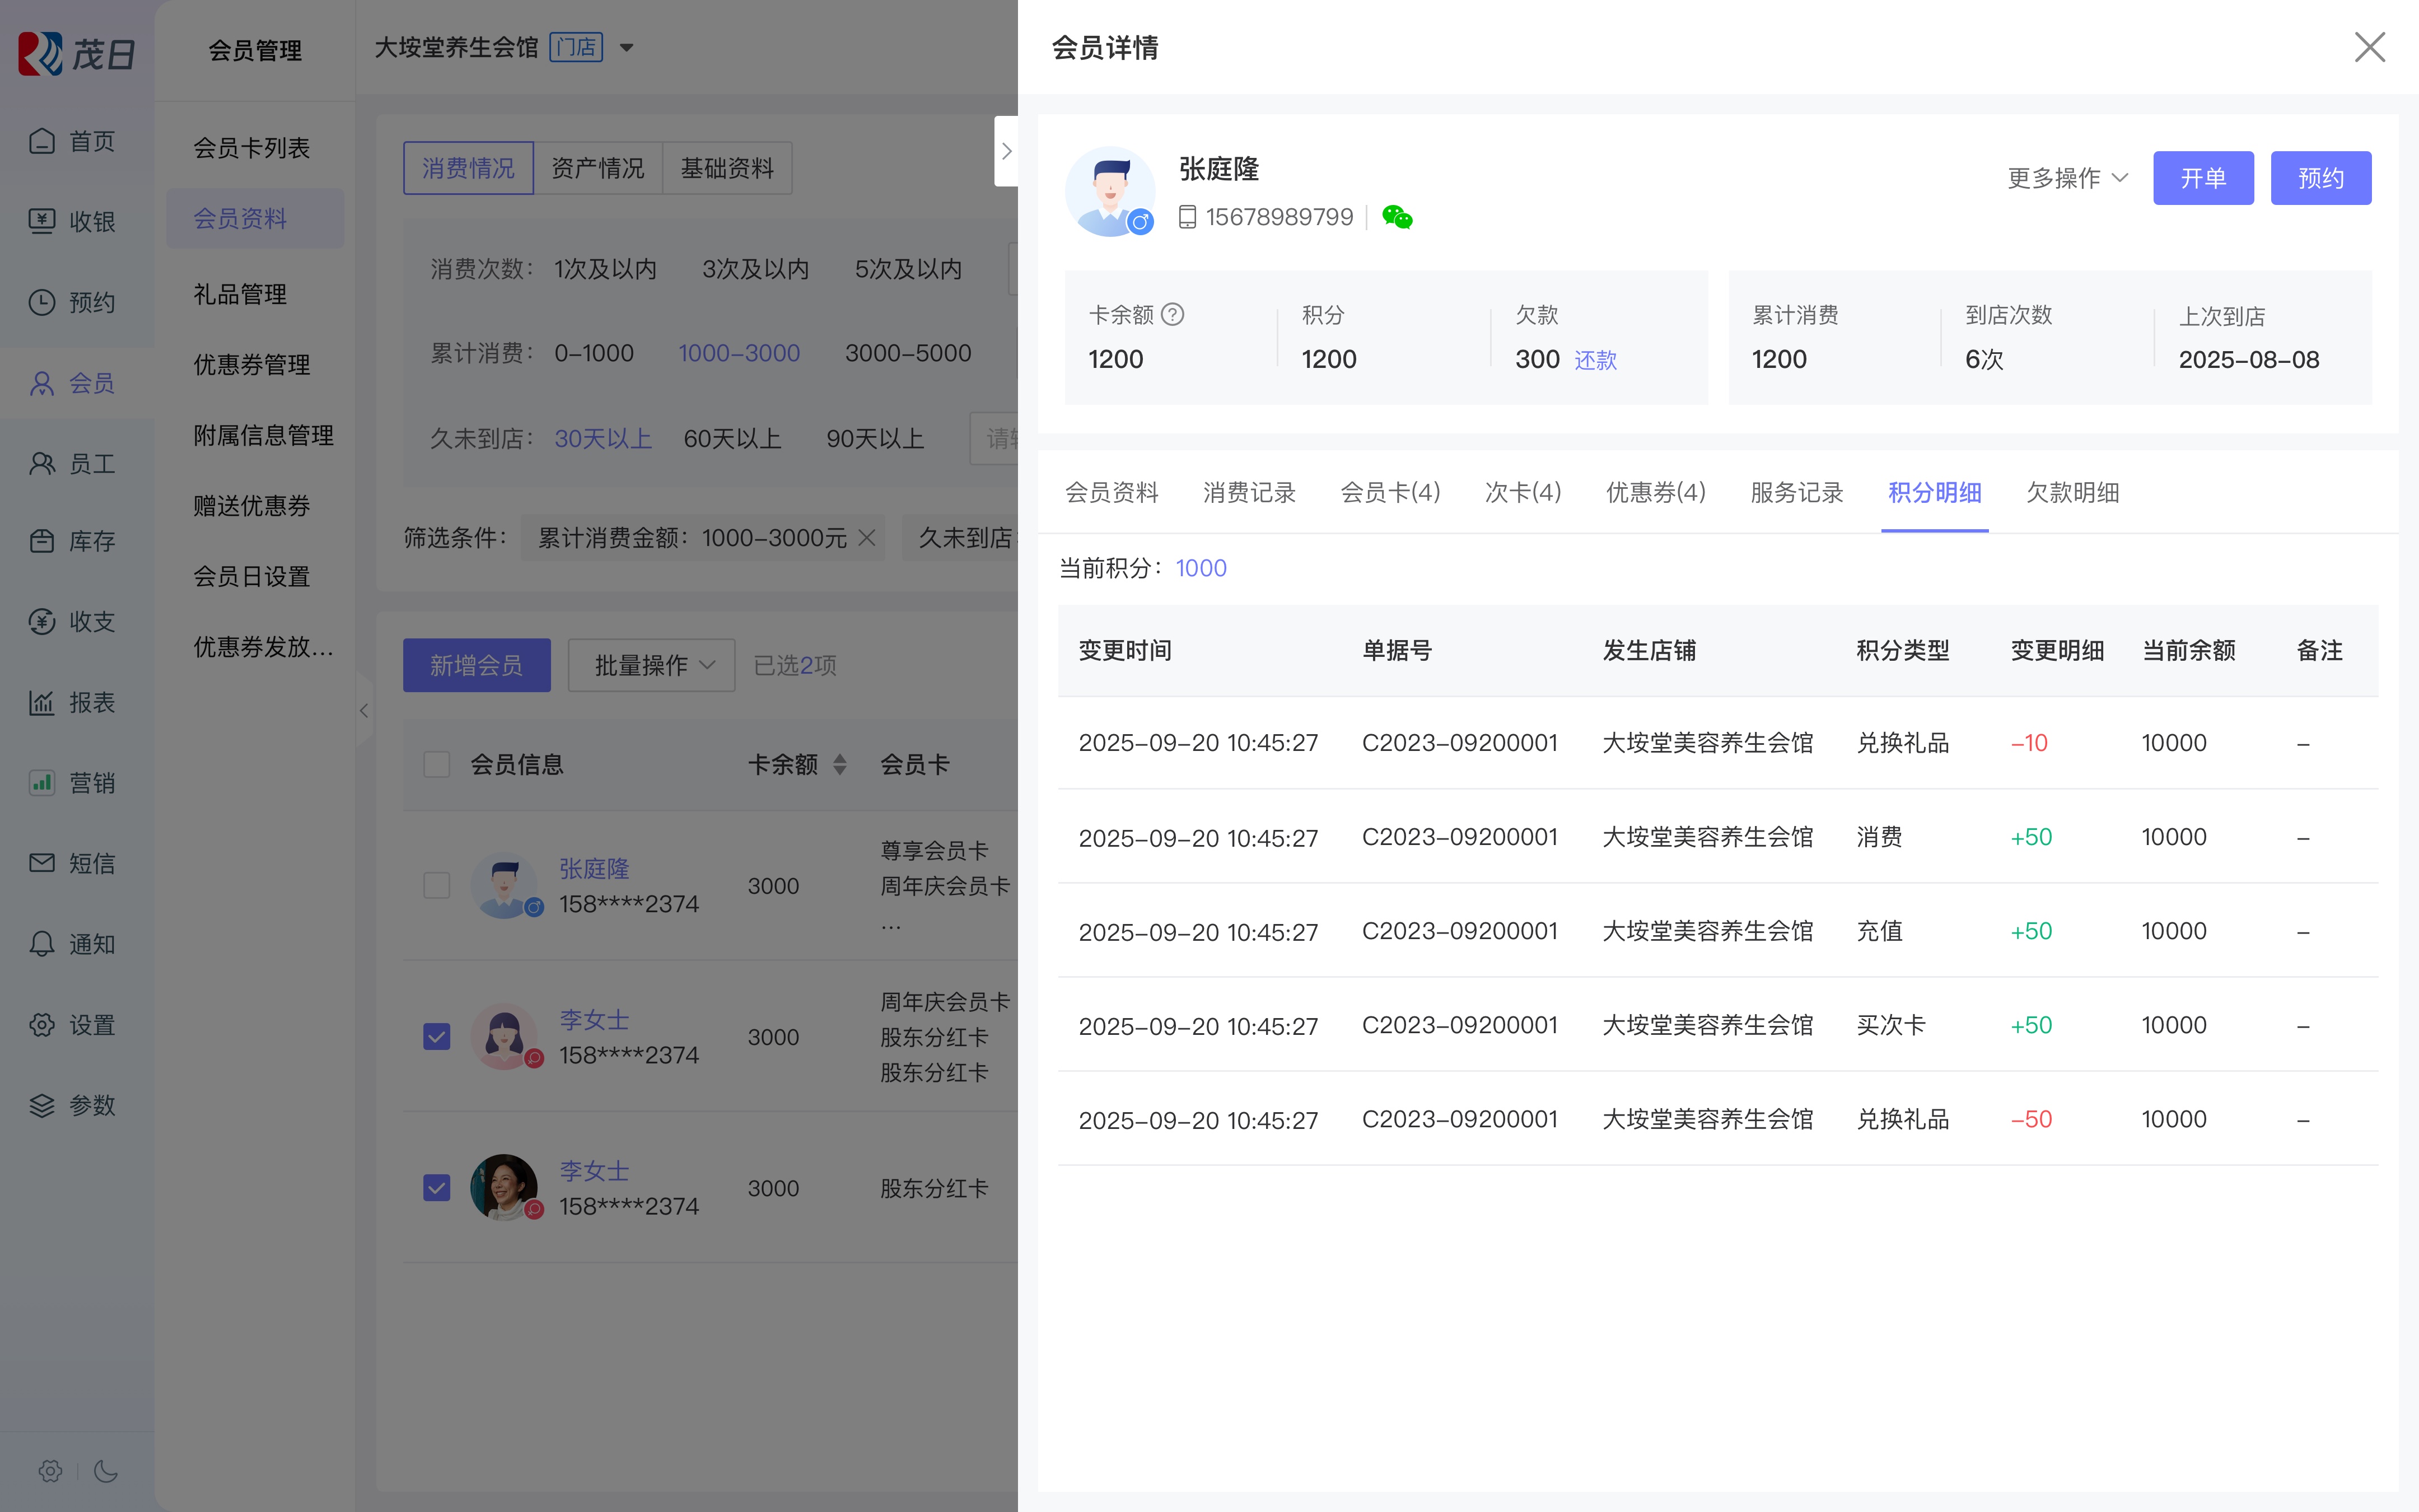Click the green WeChat icon beside phone number
Screen dimensions: 2419x1512
tap(1397, 217)
